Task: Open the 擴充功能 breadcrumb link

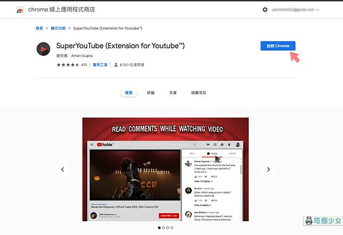Action: 58,28
